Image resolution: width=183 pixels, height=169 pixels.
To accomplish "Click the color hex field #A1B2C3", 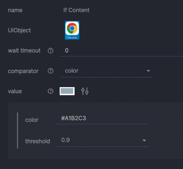I will (102, 119).
